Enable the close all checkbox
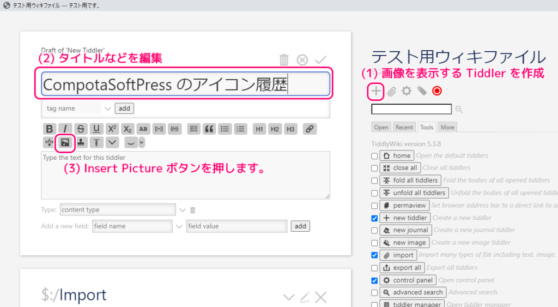 tap(374, 168)
